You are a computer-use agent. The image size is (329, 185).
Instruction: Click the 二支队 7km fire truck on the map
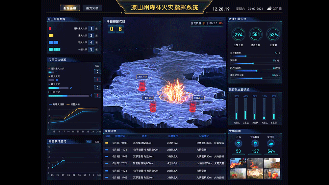[x=142, y=86]
